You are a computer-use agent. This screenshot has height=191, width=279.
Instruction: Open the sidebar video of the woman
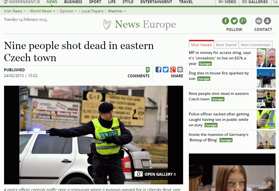point(232,172)
